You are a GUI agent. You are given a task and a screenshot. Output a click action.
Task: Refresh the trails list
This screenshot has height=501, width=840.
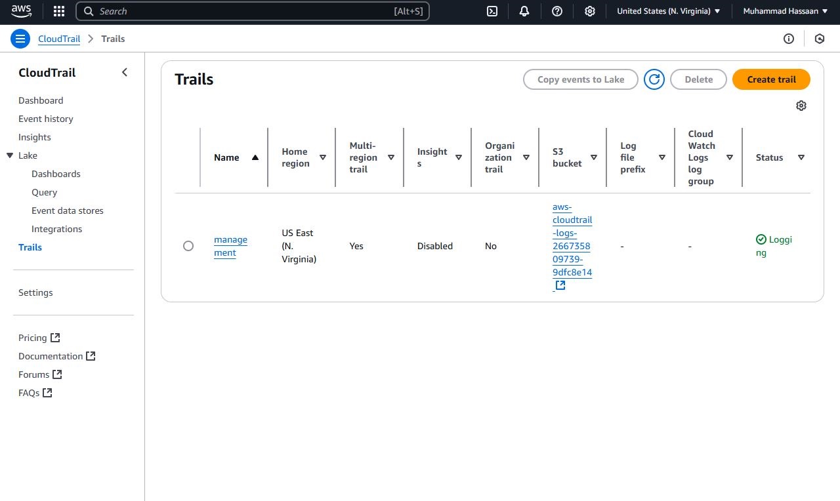click(x=654, y=79)
